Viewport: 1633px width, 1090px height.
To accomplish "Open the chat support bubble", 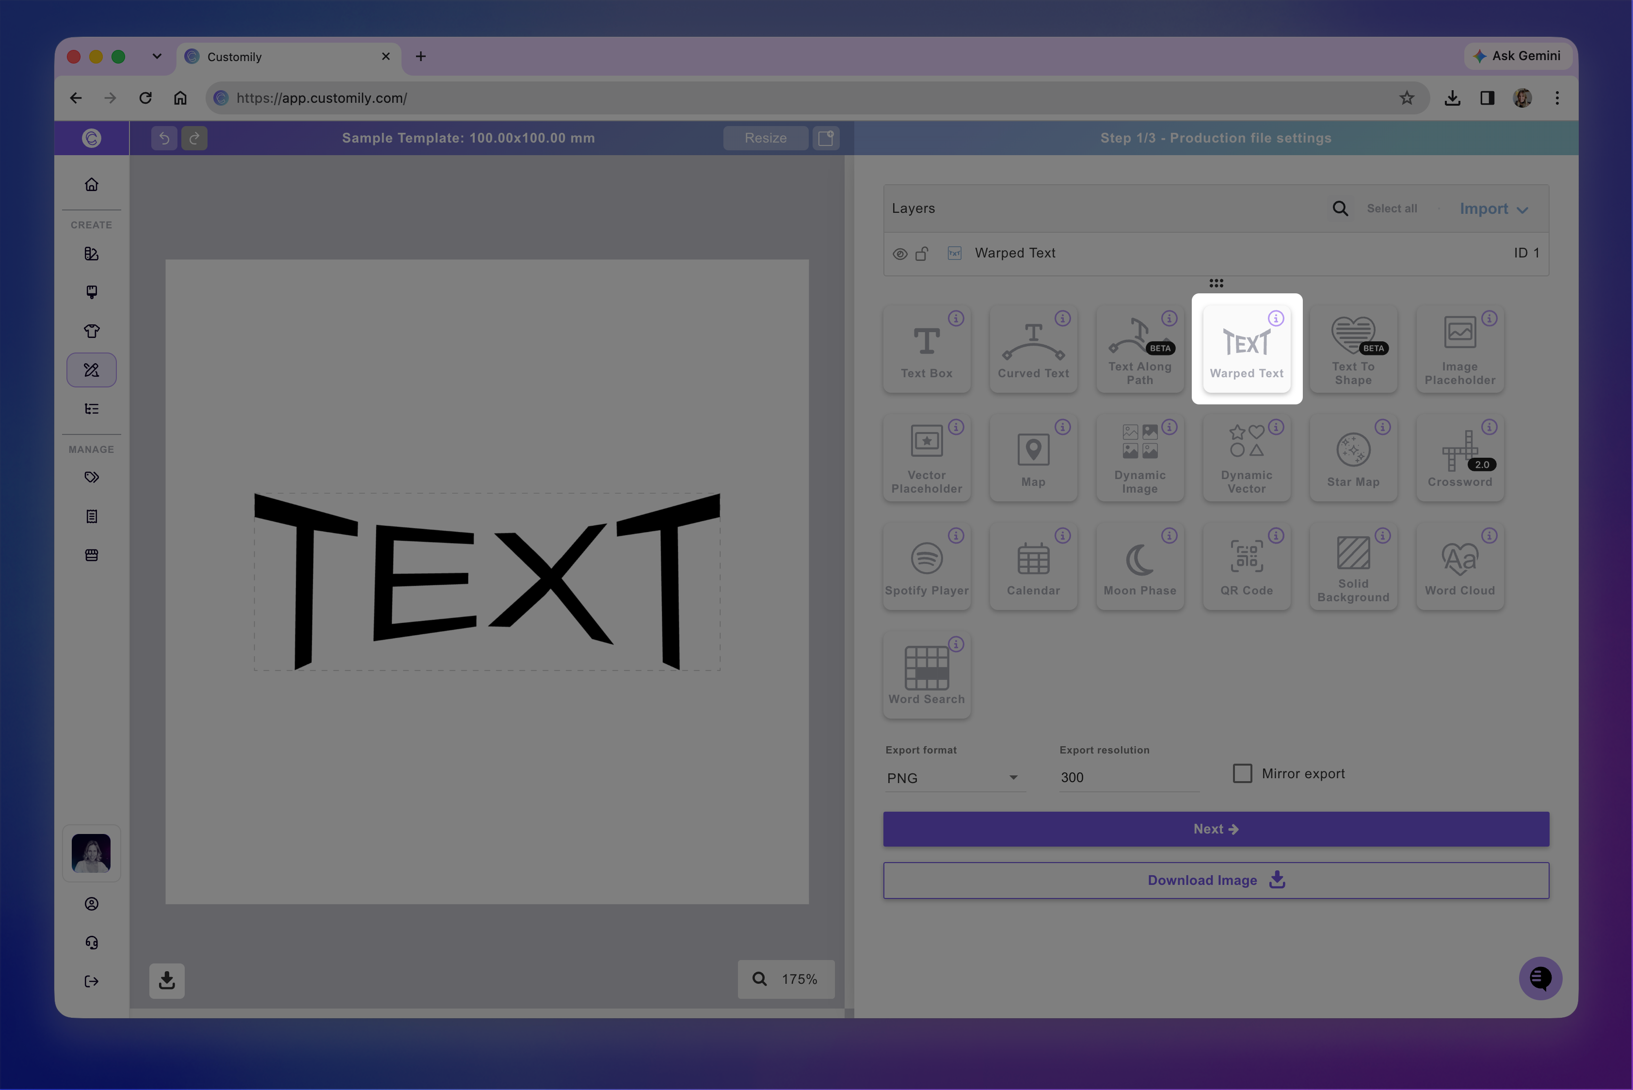I will 1540,979.
